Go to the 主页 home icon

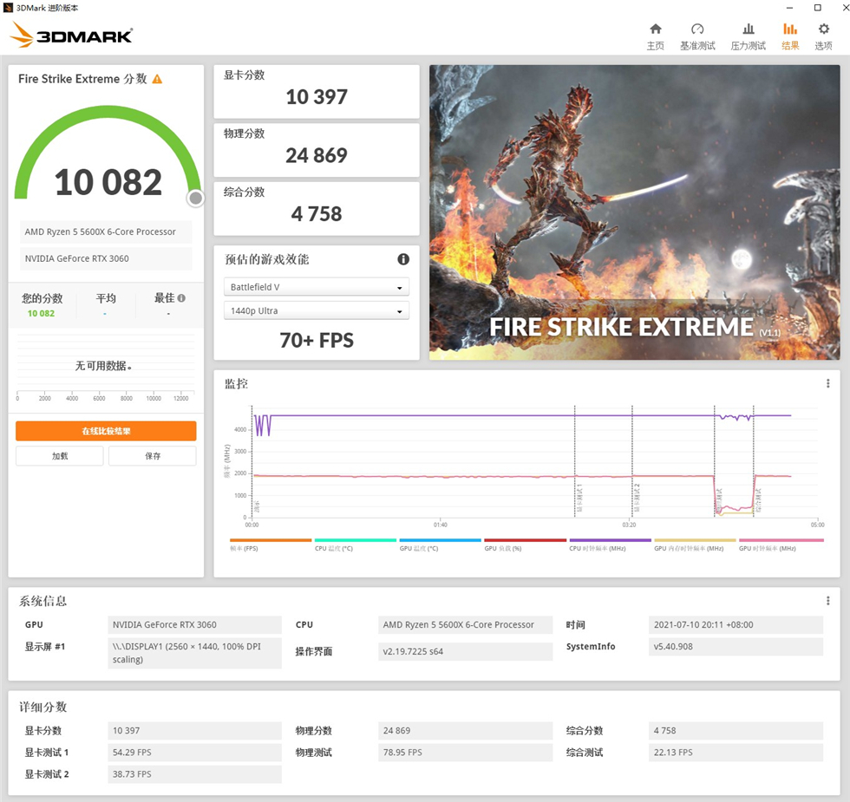click(x=656, y=29)
